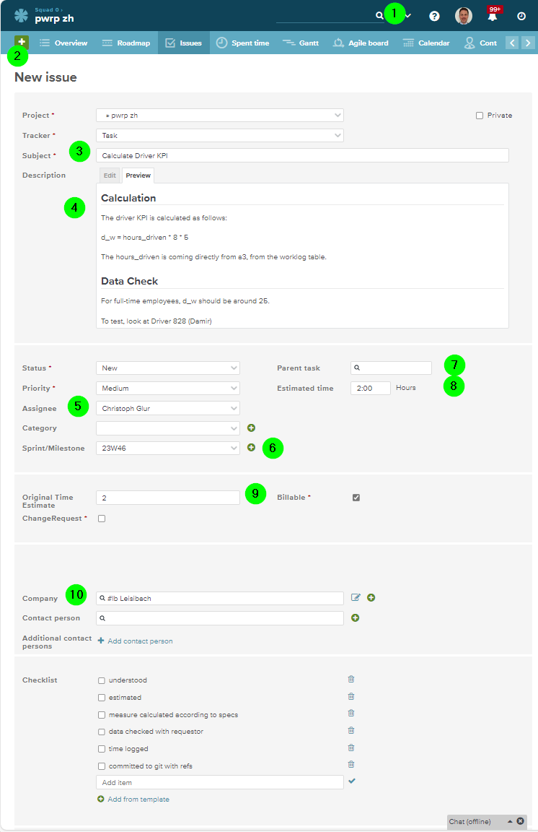538x832 pixels.
Task: Click into the Subject field
Action: [302, 155]
